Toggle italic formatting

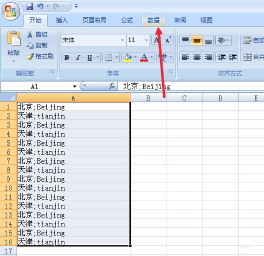coord(78,57)
